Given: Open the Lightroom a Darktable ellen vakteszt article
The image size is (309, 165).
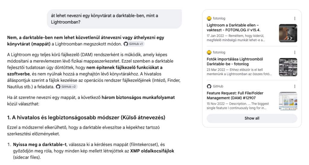Looking at the screenshot, I should (x=234, y=27).
